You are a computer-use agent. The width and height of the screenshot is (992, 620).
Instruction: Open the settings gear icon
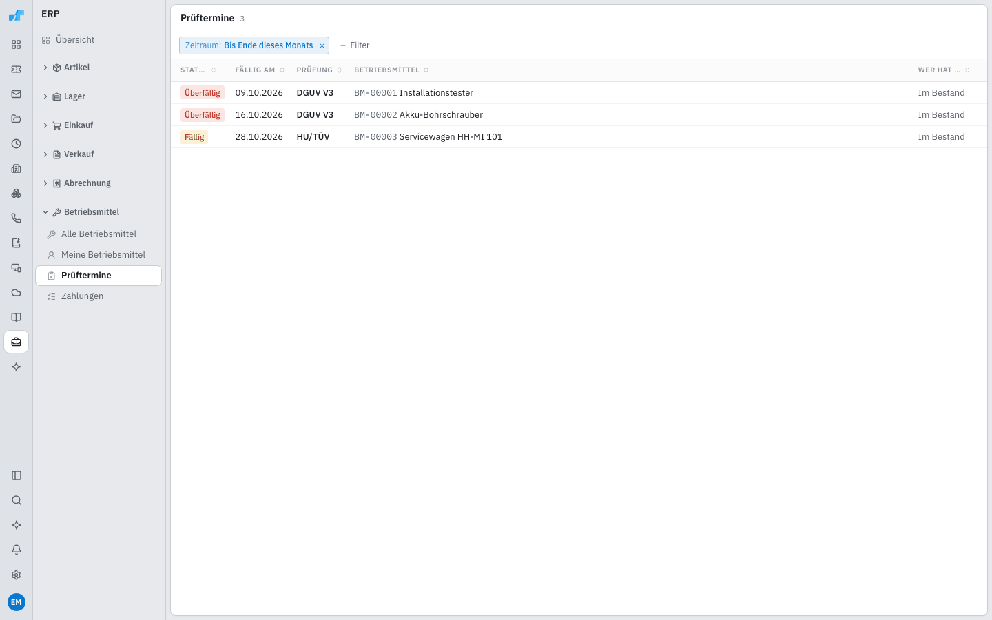coord(17,575)
